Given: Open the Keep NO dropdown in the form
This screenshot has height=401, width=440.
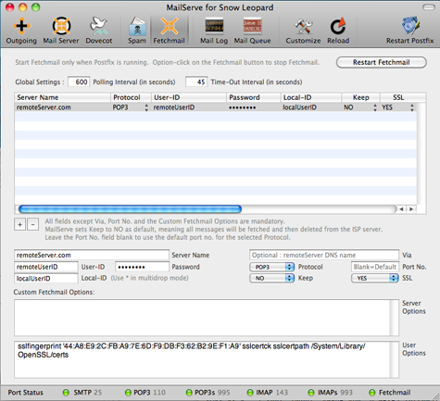Looking at the screenshot, I should [x=271, y=278].
